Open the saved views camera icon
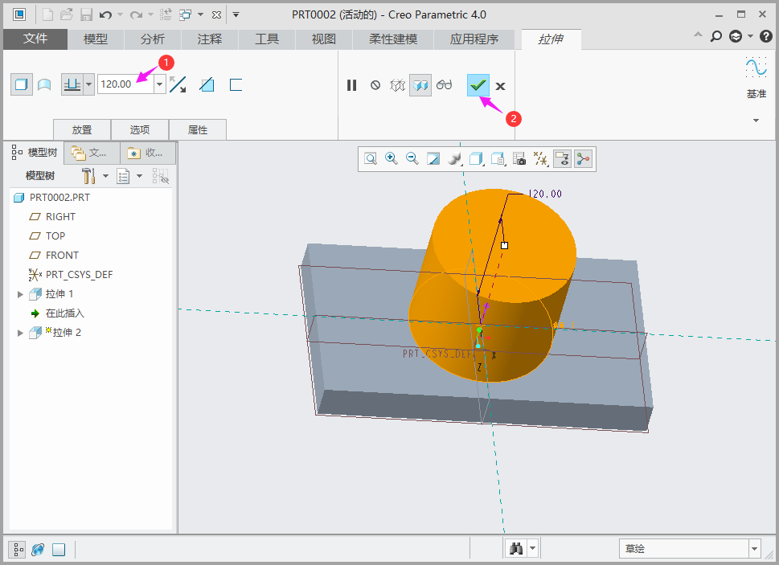The width and height of the screenshot is (779, 565). pos(519,159)
